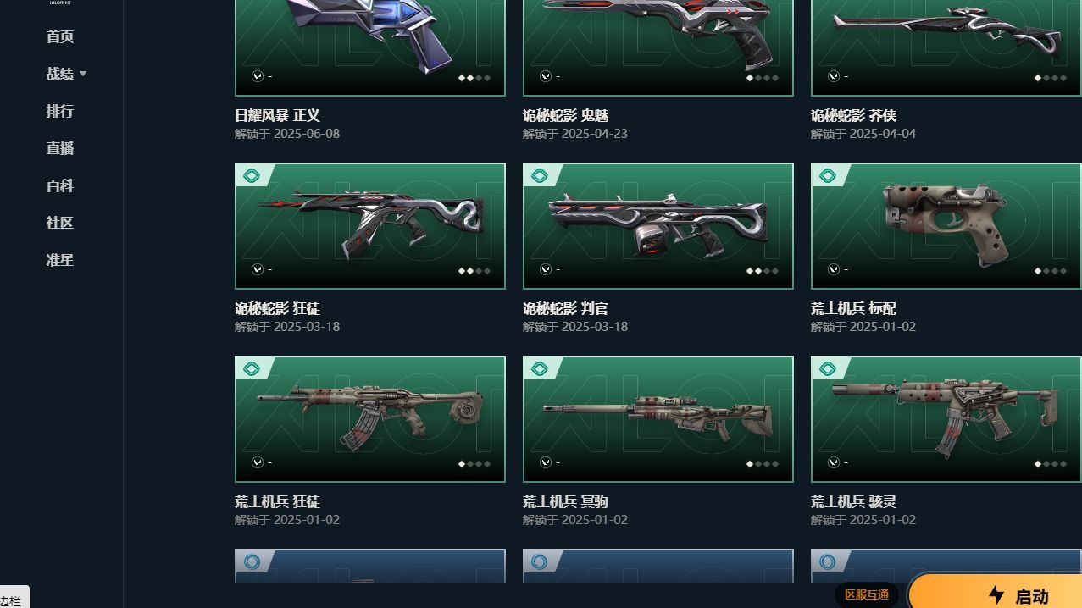Click the tier badge on 诡秘蛇影 判官 card

click(x=540, y=176)
